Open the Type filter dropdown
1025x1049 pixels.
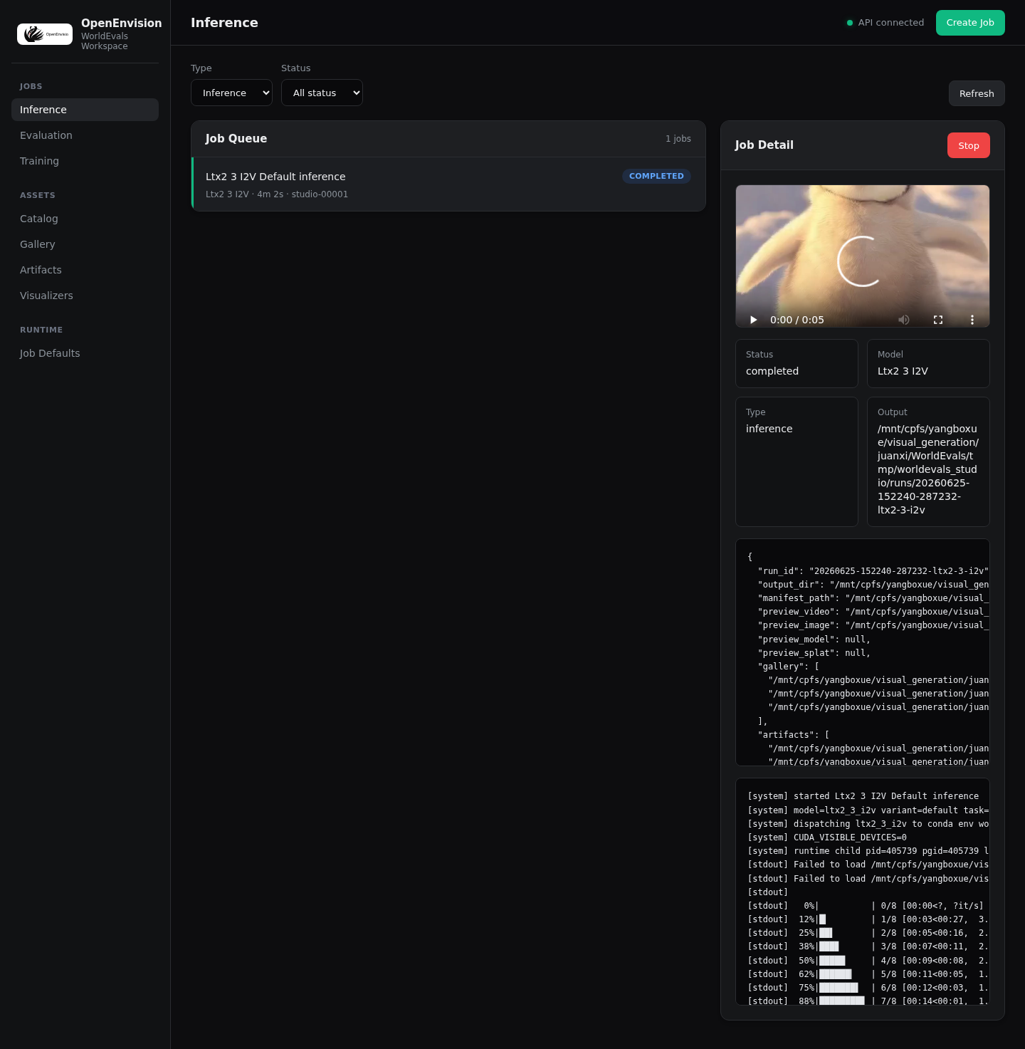[x=231, y=93]
